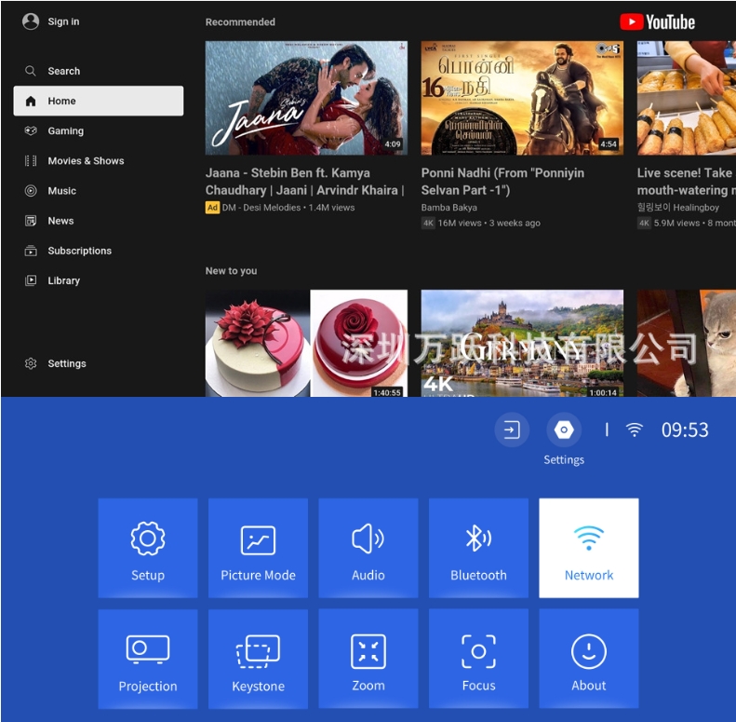The width and height of the screenshot is (736, 722).
Task: Click the Healingboy channel name
Action: point(677,208)
